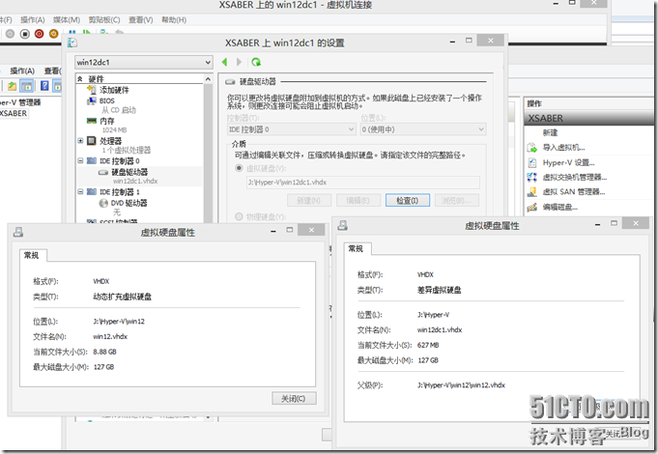
Task: Click the IDE 控制器 1 controller icon
Action: tap(92, 192)
